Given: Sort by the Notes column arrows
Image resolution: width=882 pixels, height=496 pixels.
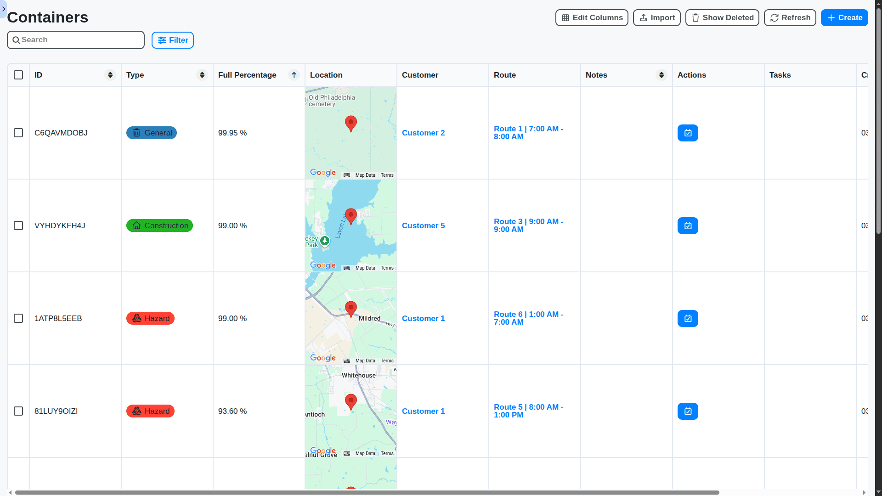Looking at the screenshot, I should click(x=661, y=75).
